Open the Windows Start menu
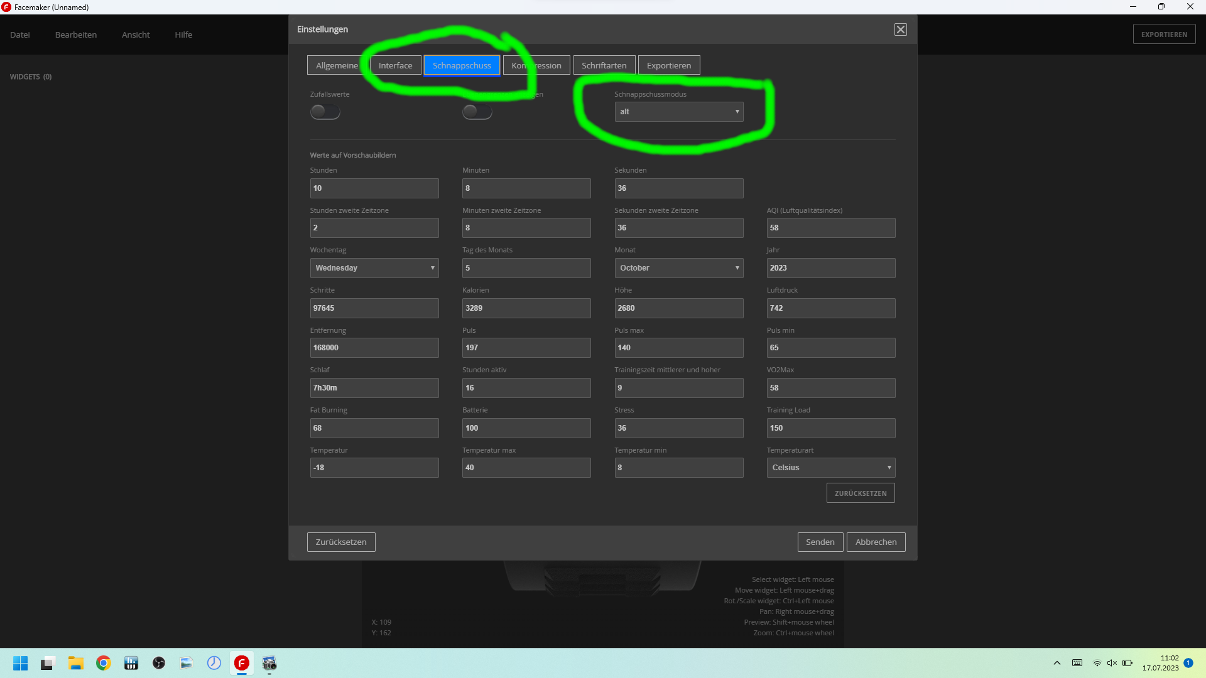Screen dimensions: 1206x678 [x=20, y=663]
